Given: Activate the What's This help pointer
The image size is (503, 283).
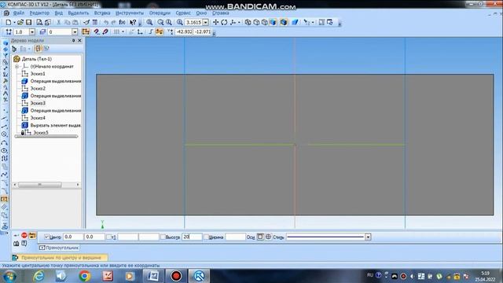Looking at the screenshot, I should pyautogui.click(x=133, y=22).
